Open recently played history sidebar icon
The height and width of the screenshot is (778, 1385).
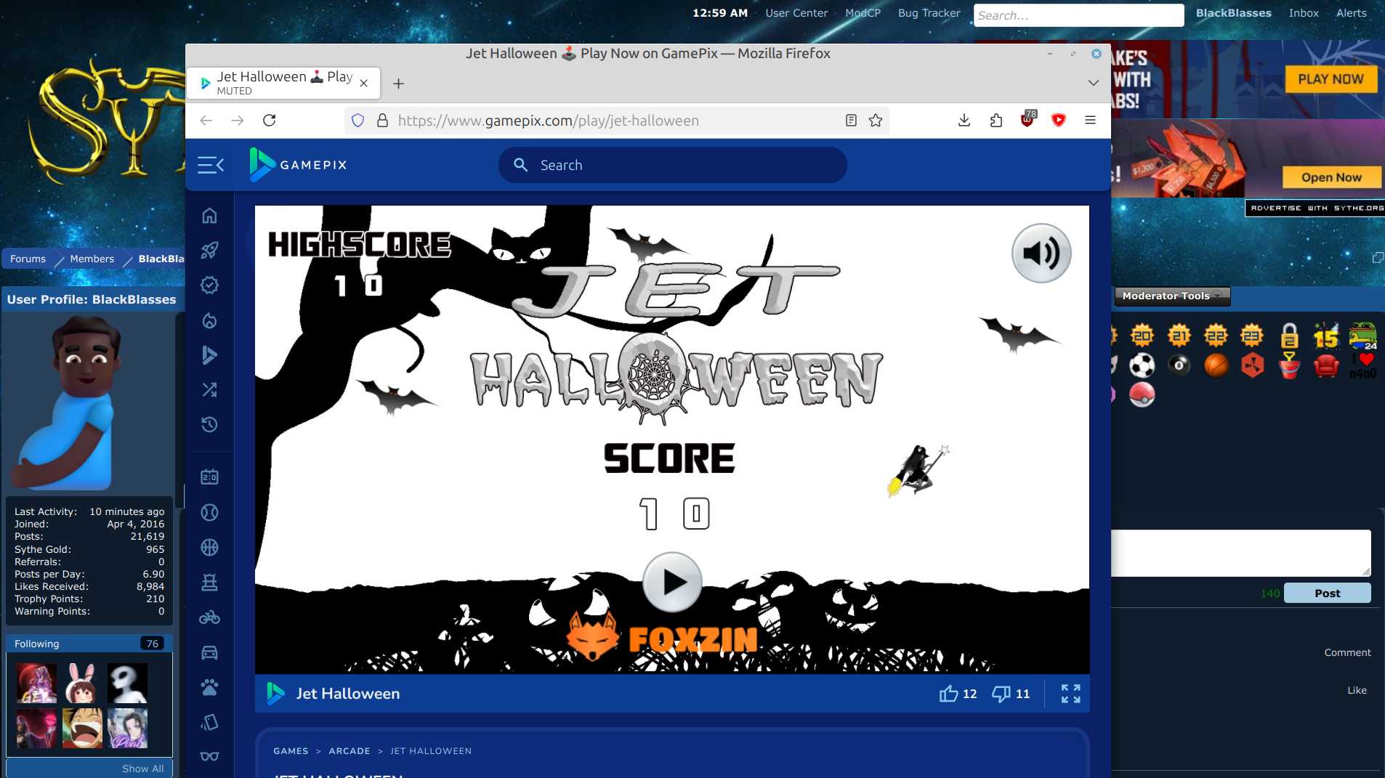point(209,425)
